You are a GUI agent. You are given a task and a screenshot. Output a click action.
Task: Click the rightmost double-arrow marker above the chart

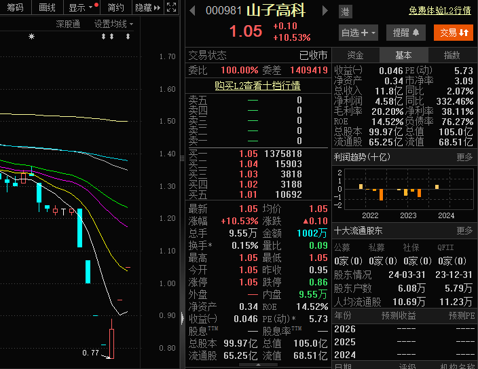click(128, 37)
